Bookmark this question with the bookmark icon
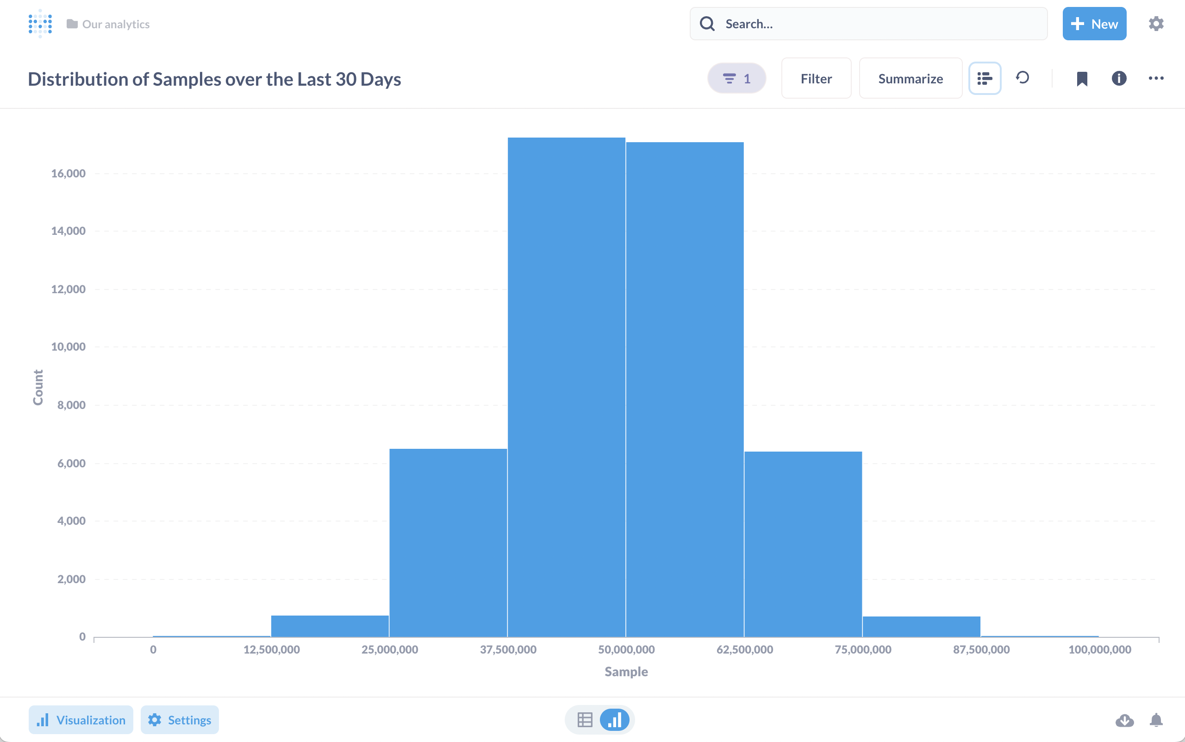This screenshot has height=742, width=1185. pyautogui.click(x=1082, y=79)
